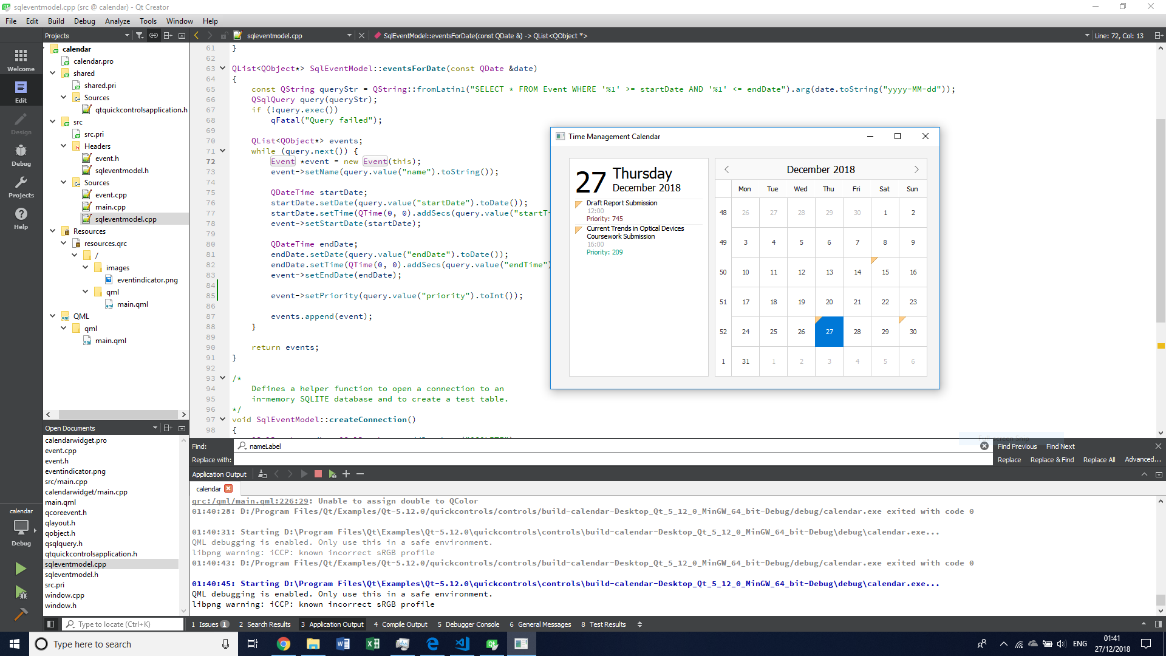The width and height of the screenshot is (1166, 656).
Task: Toggle left sidebar visibility button
Action: pos(51,624)
